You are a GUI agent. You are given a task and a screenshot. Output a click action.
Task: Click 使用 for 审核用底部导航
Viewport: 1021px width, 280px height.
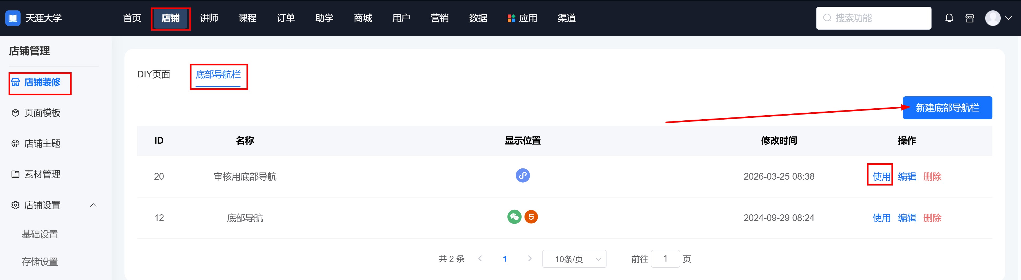click(881, 177)
